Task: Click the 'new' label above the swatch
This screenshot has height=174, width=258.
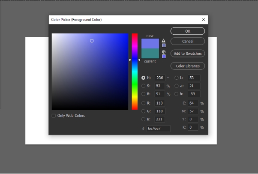Action: coord(150,36)
